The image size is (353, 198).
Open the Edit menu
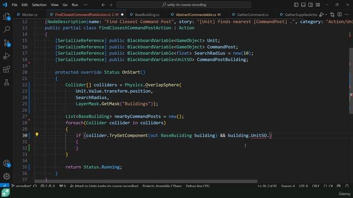tap(24, 5)
